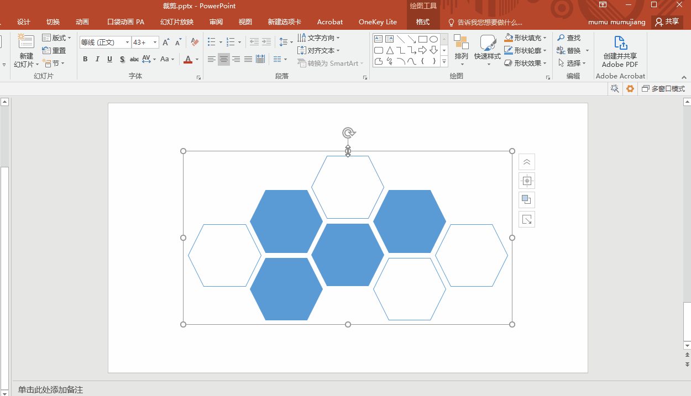Toggle italic formatting
Viewport: 691px width, 396px height.
click(x=97, y=59)
